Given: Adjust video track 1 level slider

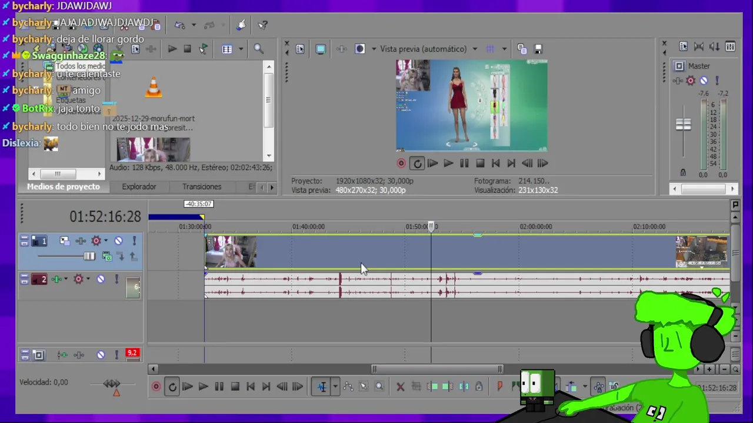Looking at the screenshot, I should pyautogui.click(x=89, y=256).
